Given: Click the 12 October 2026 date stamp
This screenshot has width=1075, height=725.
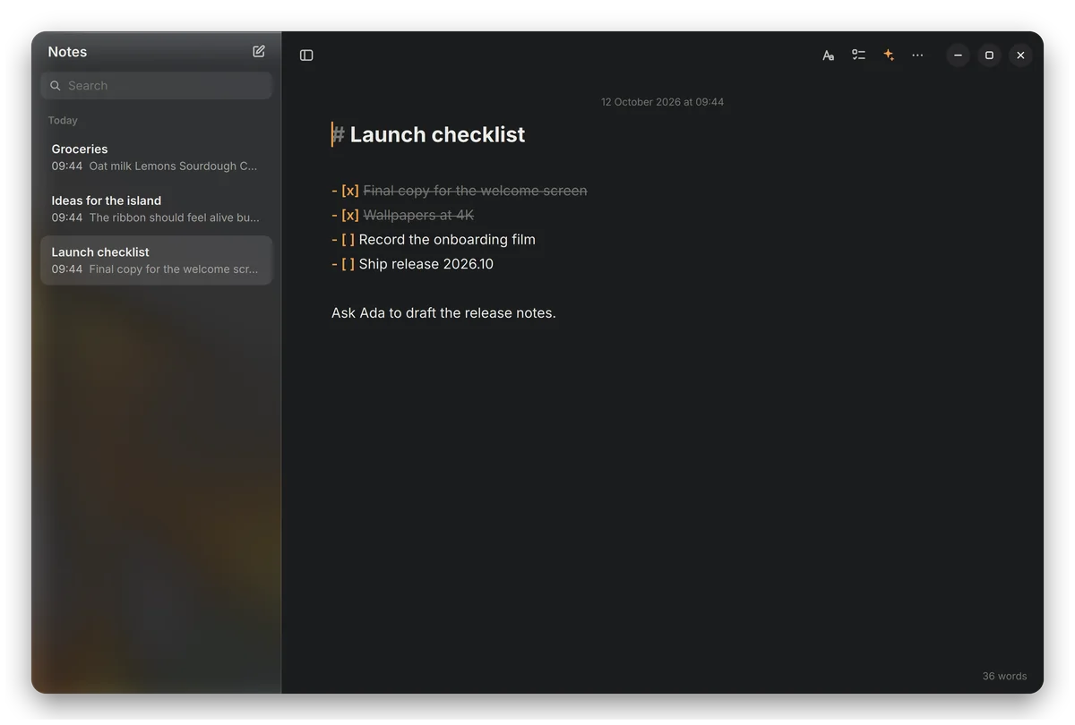Looking at the screenshot, I should [662, 102].
